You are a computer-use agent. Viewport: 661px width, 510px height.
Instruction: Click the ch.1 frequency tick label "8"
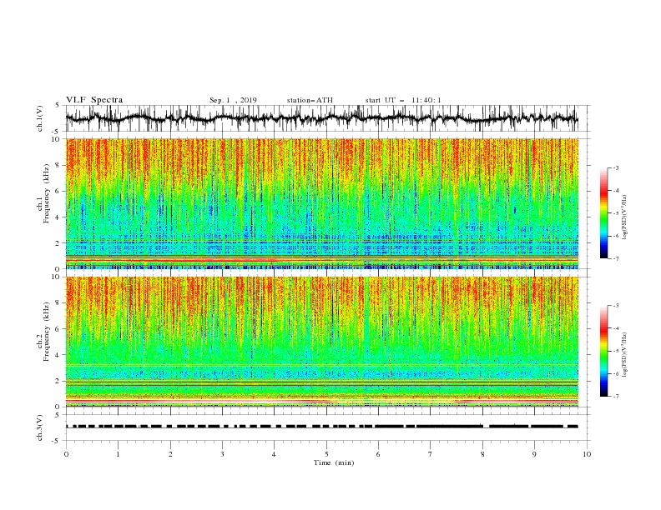pyautogui.click(x=59, y=165)
